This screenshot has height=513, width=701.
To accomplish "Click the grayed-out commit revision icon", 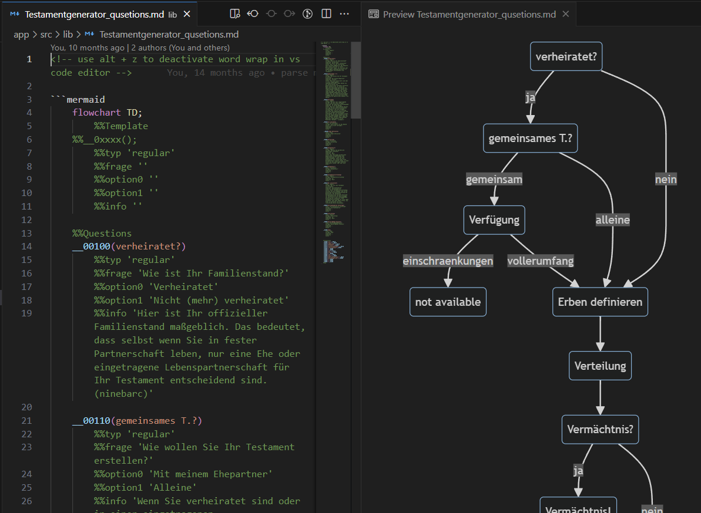I will pos(271,14).
